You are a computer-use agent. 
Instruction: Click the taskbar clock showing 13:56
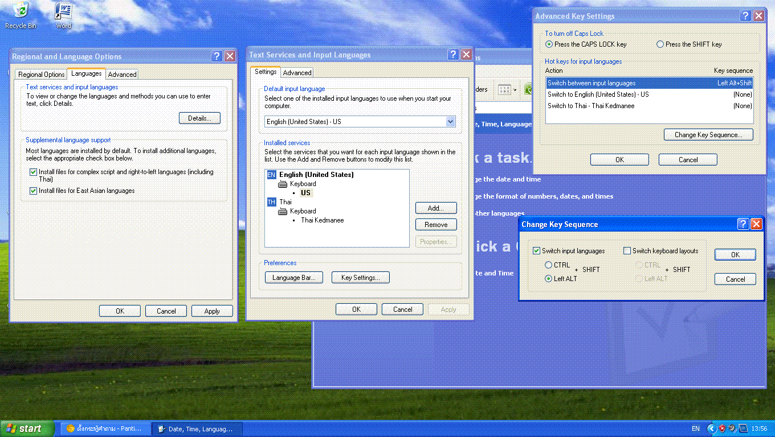[x=760, y=428]
